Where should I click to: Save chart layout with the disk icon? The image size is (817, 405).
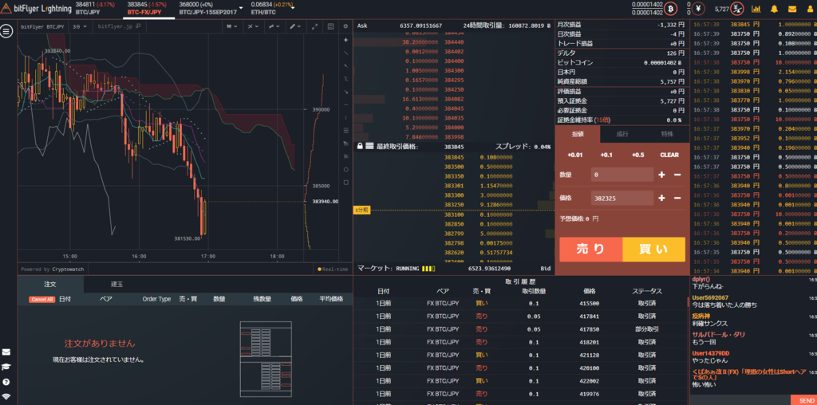pyautogui.click(x=330, y=26)
